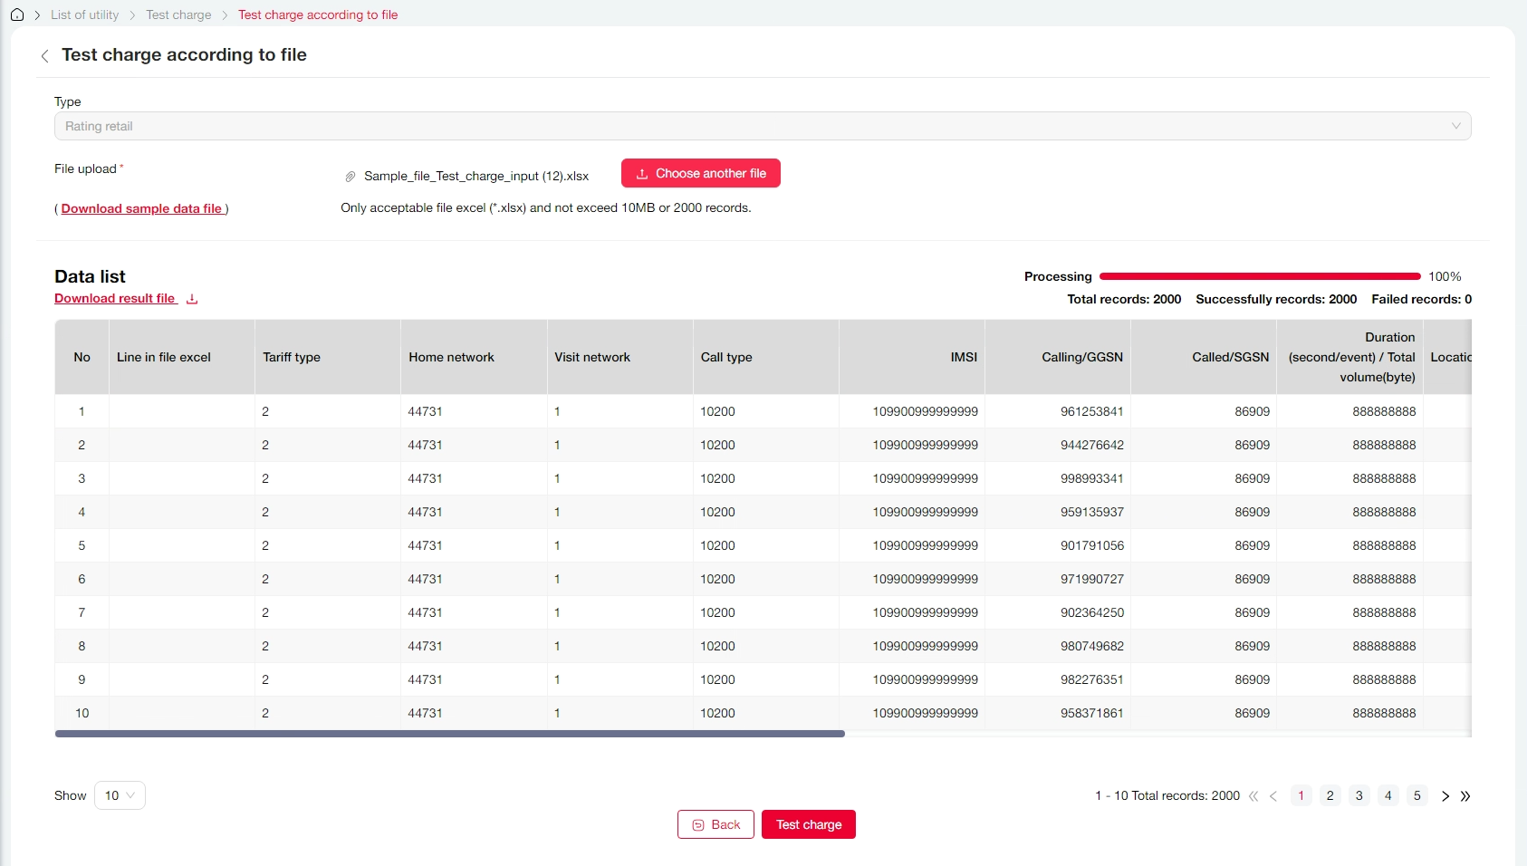Select page 3 in pagination
The image size is (1527, 866).
(1359, 795)
